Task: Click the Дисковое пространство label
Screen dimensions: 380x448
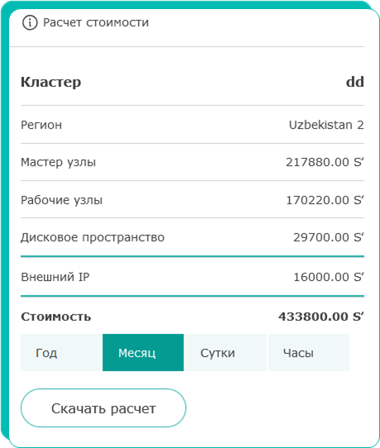Action: click(93, 237)
